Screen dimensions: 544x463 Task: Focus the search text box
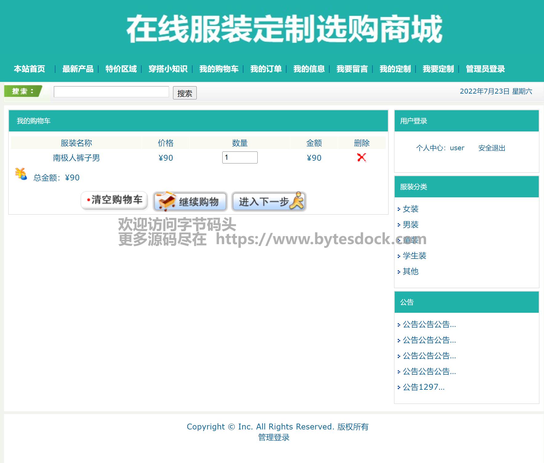111,92
